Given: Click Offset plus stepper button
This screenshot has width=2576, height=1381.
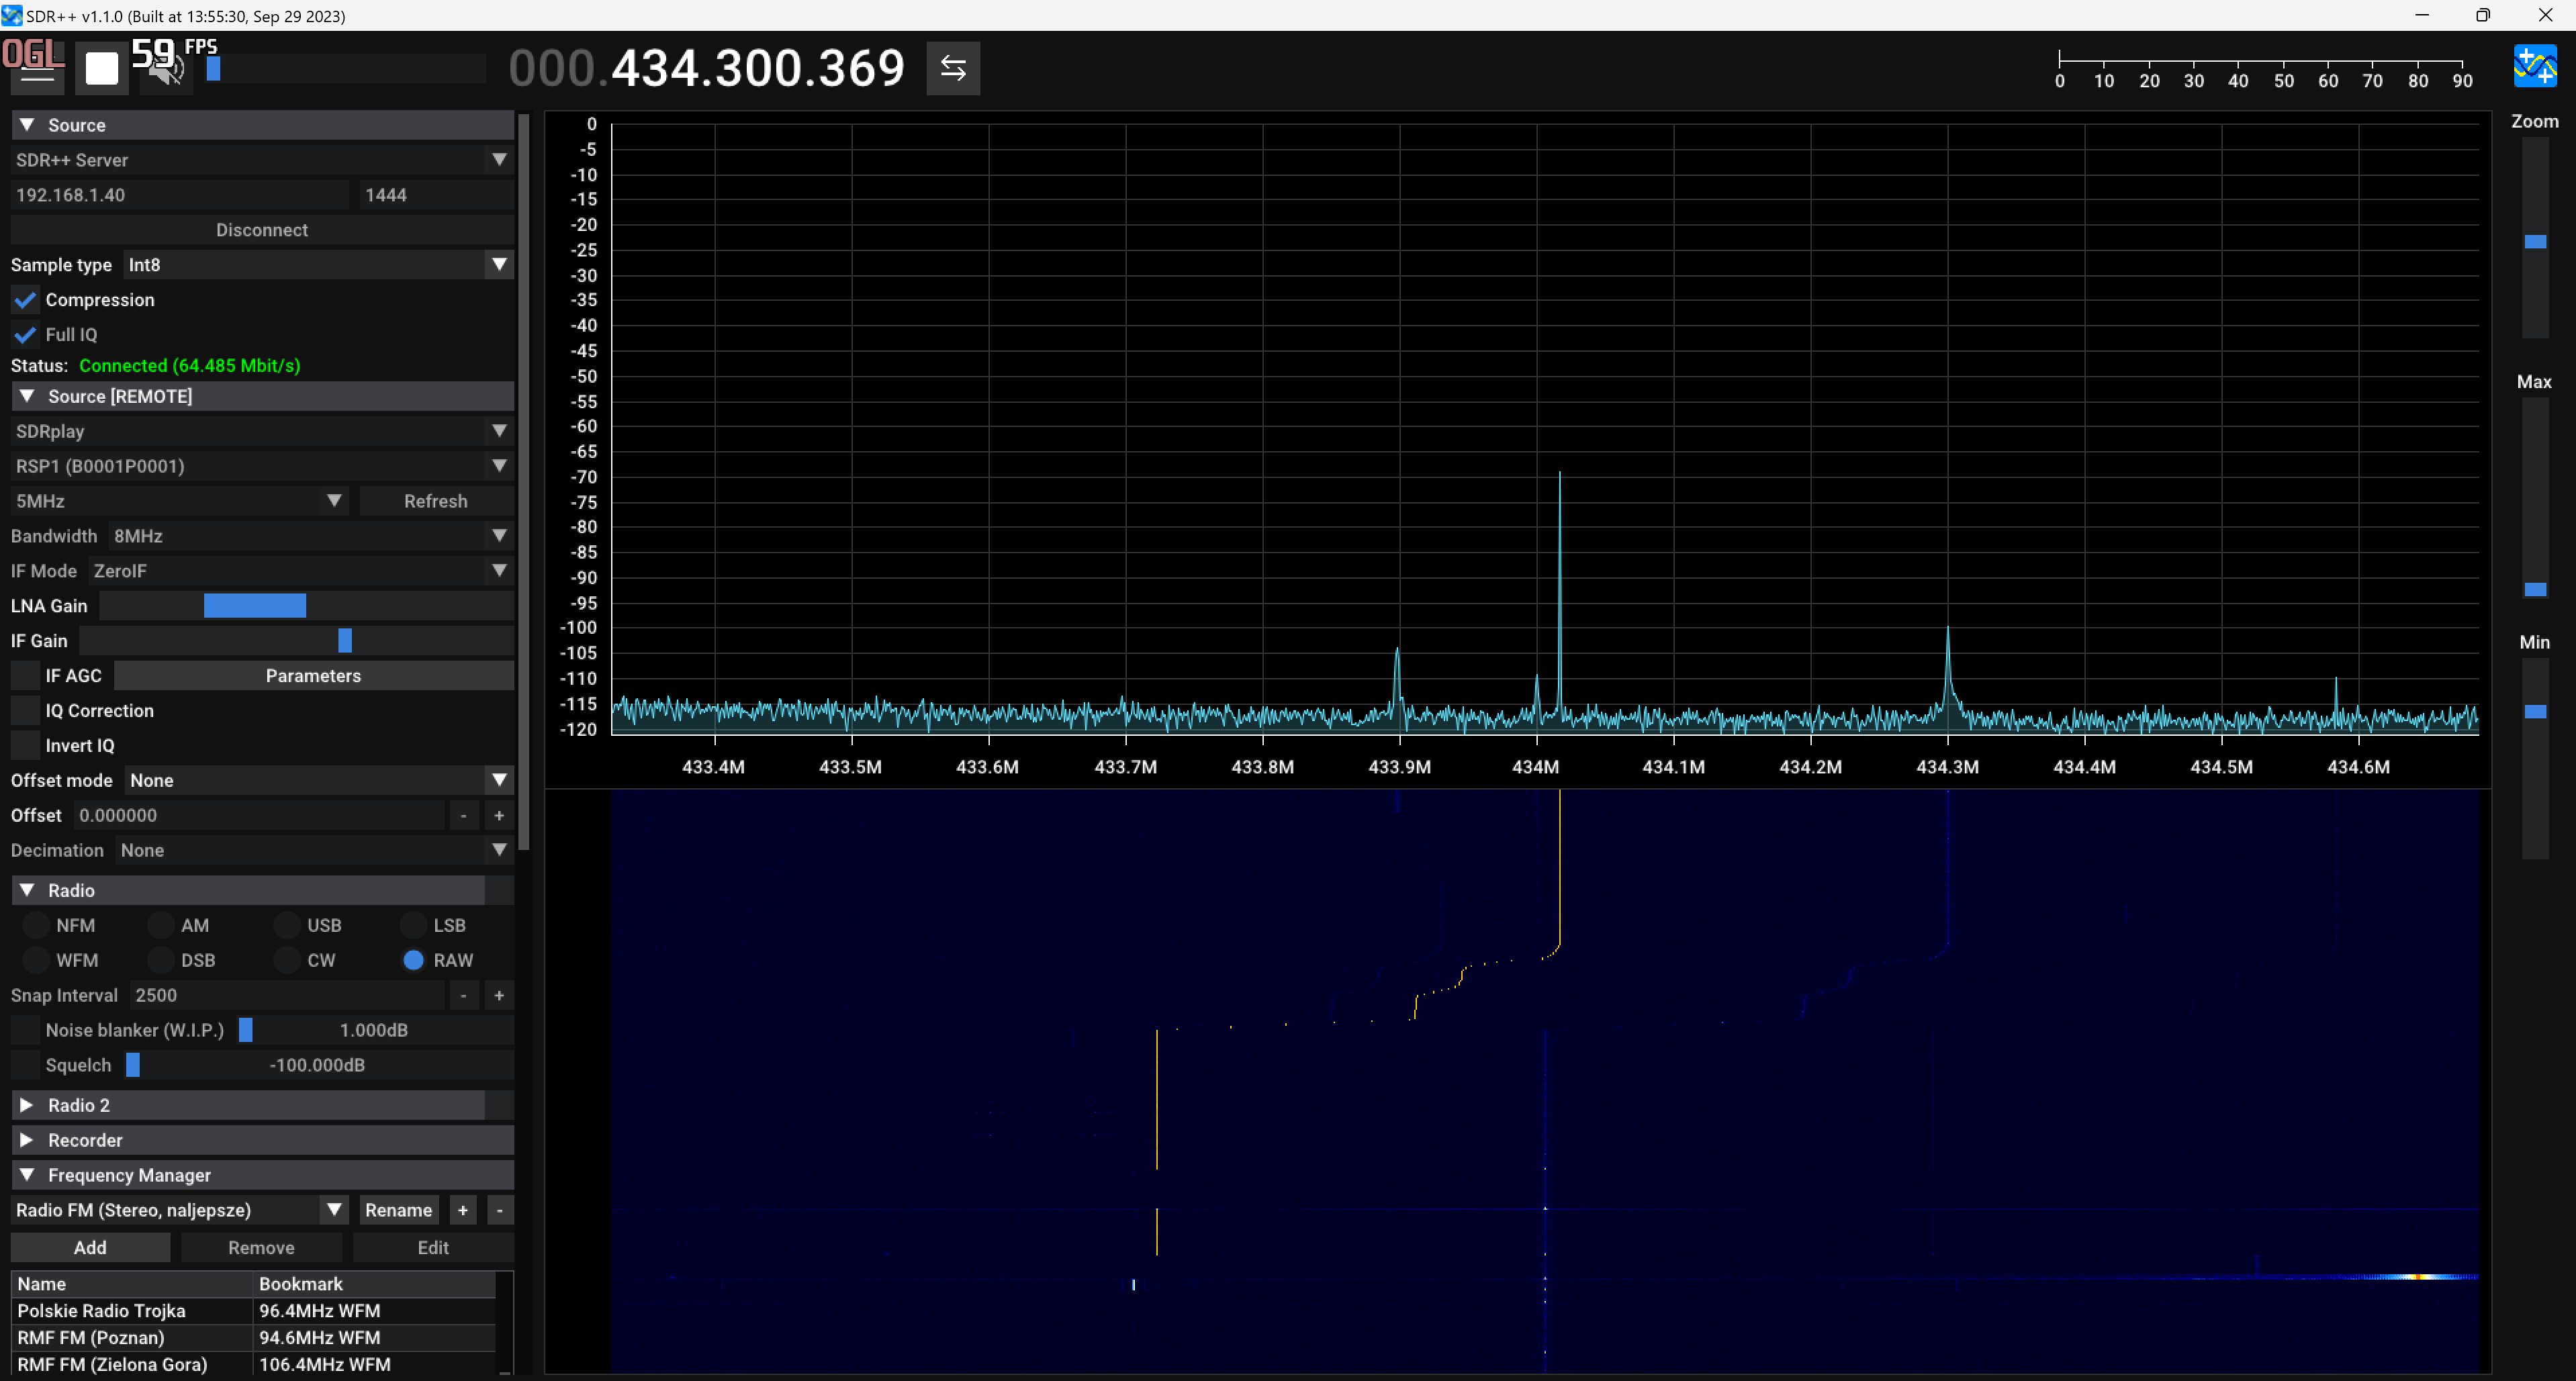Looking at the screenshot, I should 499,816.
